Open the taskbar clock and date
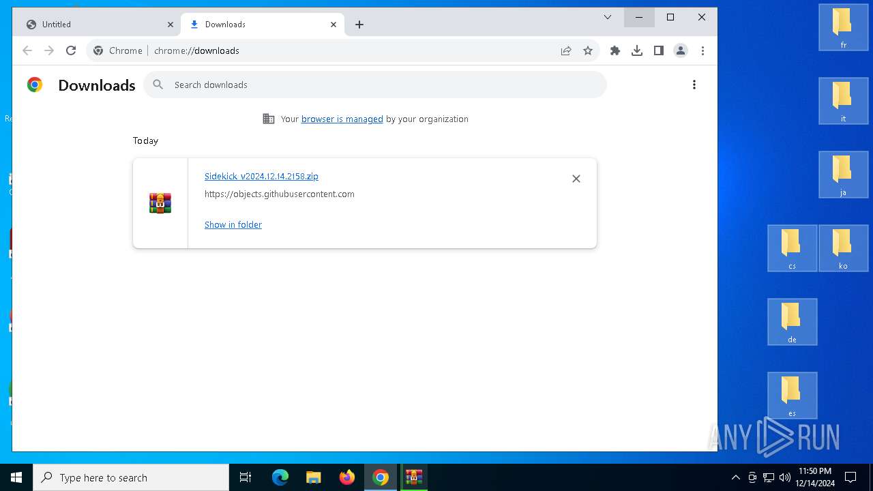Image resolution: width=873 pixels, height=491 pixels. tap(815, 477)
